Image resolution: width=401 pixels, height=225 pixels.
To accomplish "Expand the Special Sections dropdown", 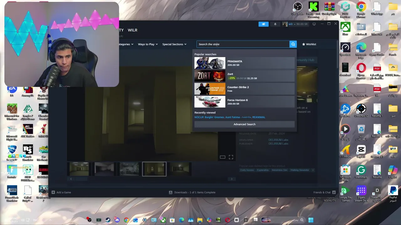I will pos(174,44).
